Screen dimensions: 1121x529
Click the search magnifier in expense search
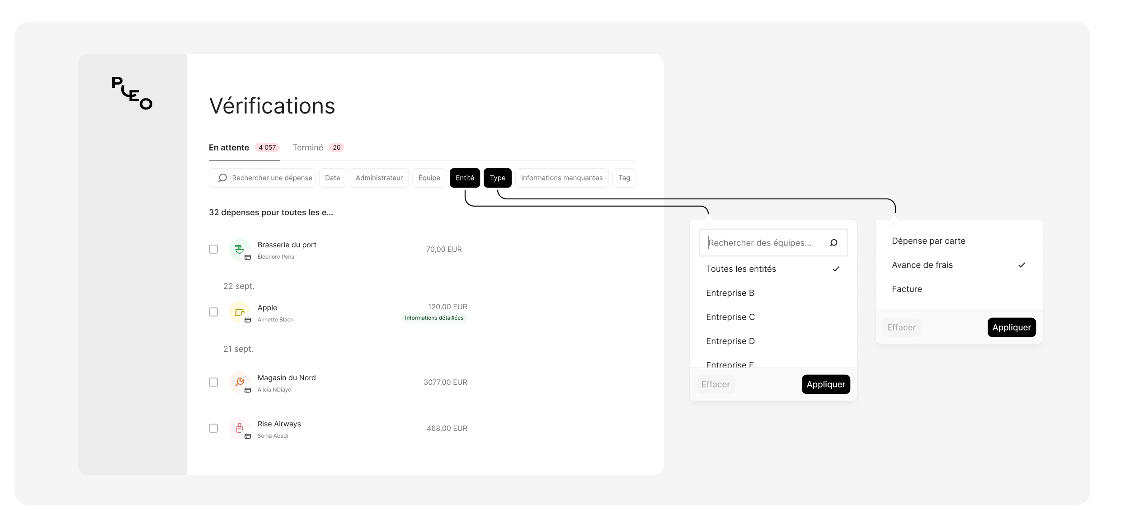pyautogui.click(x=222, y=178)
